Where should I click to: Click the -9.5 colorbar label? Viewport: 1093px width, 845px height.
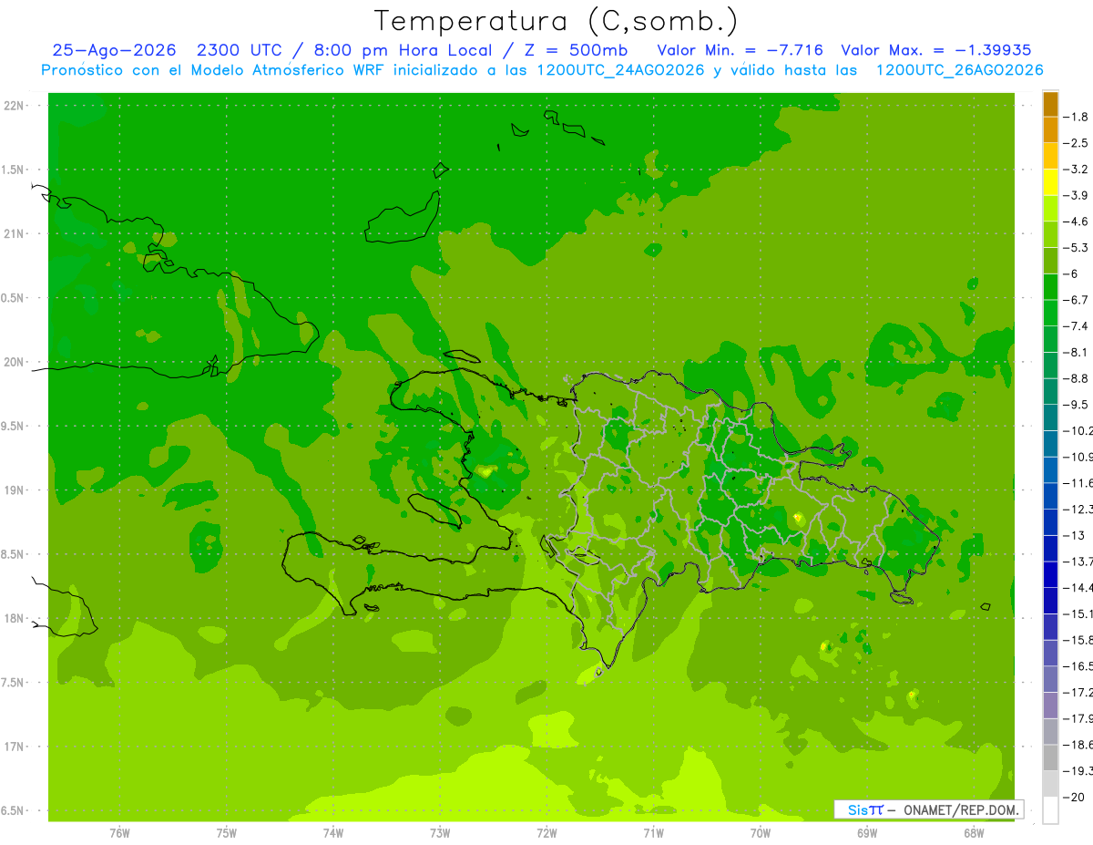1075,405
